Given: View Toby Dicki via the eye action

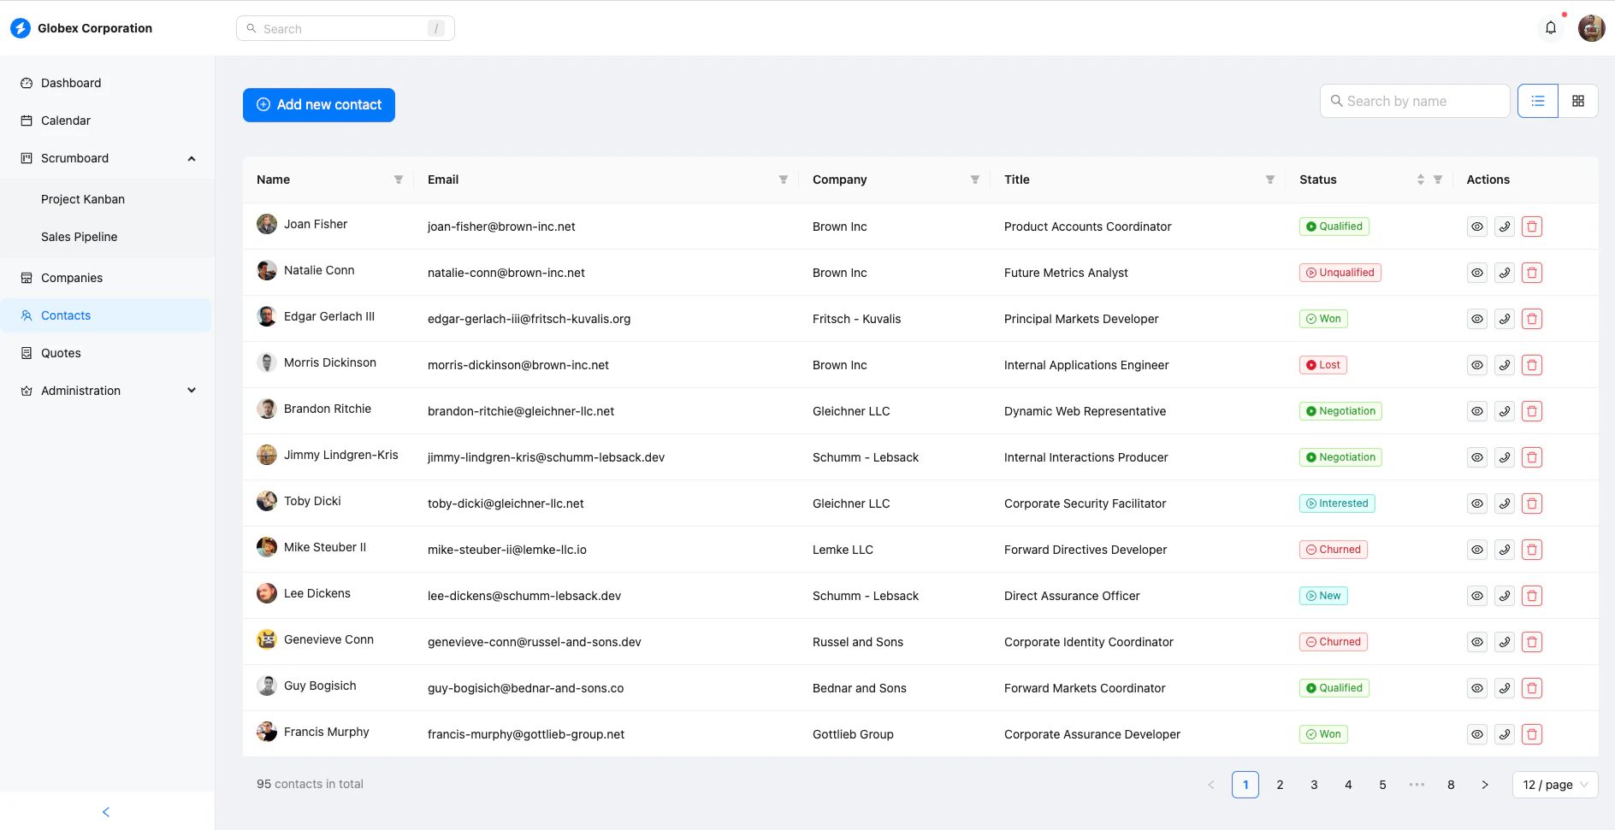Looking at the screenshot, I should coord(1477,503).
